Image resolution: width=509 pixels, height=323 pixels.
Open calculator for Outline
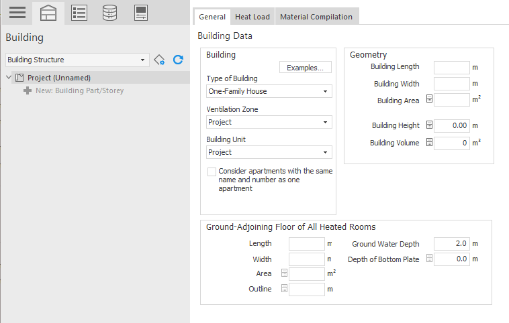coord(284,288)
